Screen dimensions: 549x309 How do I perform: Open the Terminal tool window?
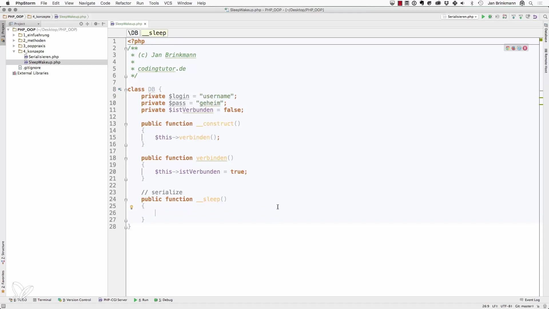point(42,300)
